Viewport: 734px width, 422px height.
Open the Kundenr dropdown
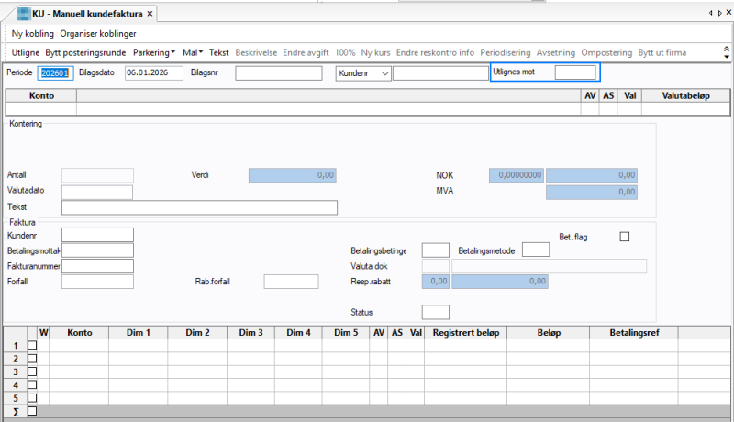(x=363, y=73)
